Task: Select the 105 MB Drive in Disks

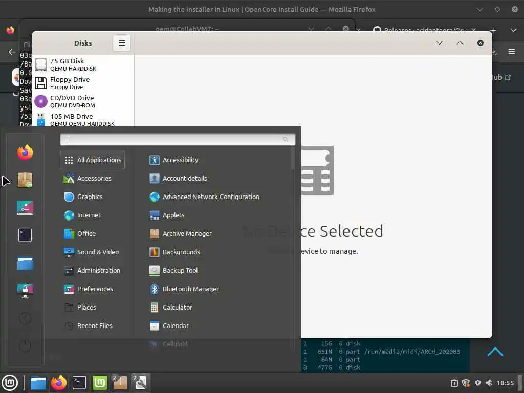Action: 83,119
